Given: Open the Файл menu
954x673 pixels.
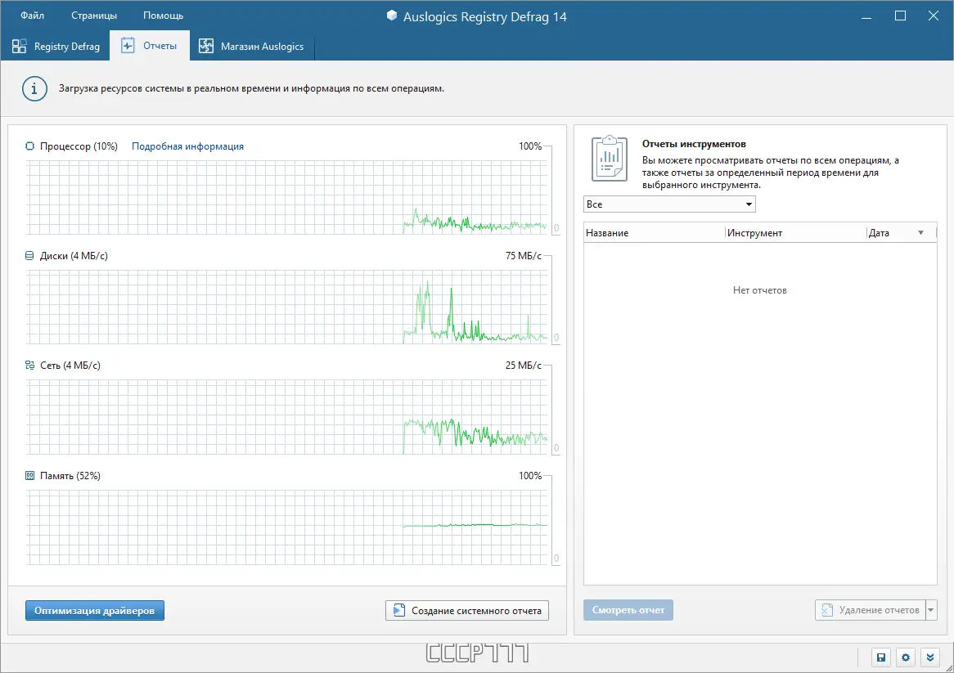Looking at the screenshot, I should (x=32, y=16).
